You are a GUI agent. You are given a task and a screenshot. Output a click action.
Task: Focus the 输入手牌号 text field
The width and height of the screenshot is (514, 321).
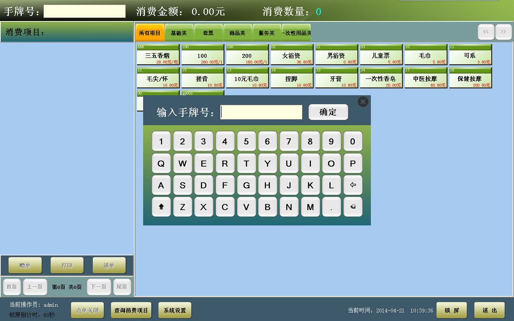point(261,112)
